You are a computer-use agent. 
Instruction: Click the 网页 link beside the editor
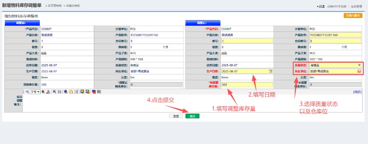pos(358,92)
